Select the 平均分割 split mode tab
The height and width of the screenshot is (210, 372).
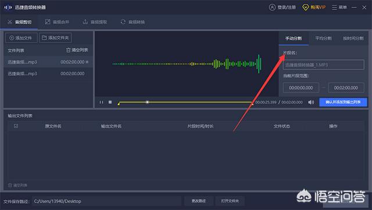(x=323, y=38)
